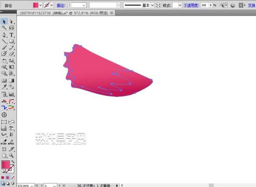Select the Lasso tool
This screenshot has width=256, height=187.
click(12, 28)
